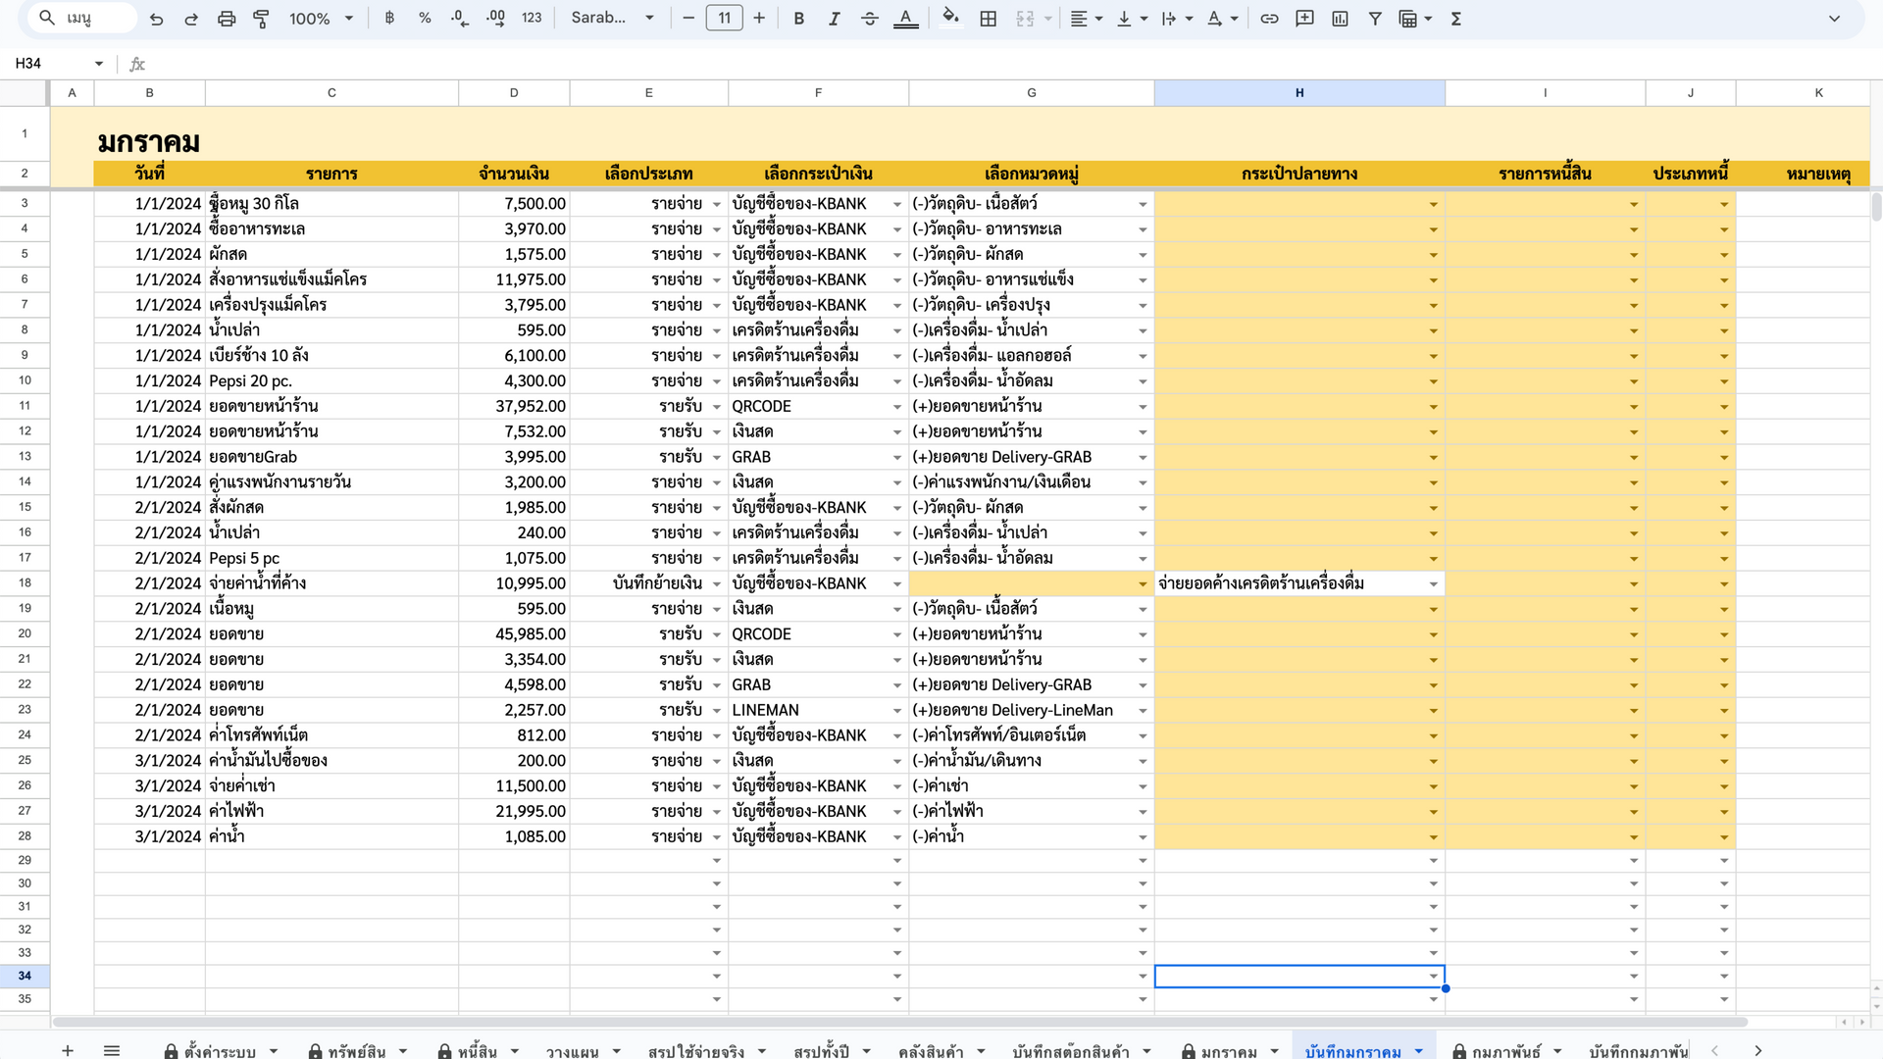Click the Add sheet plus button
Screen dimensions: 1883x1059
point(68,1050)
